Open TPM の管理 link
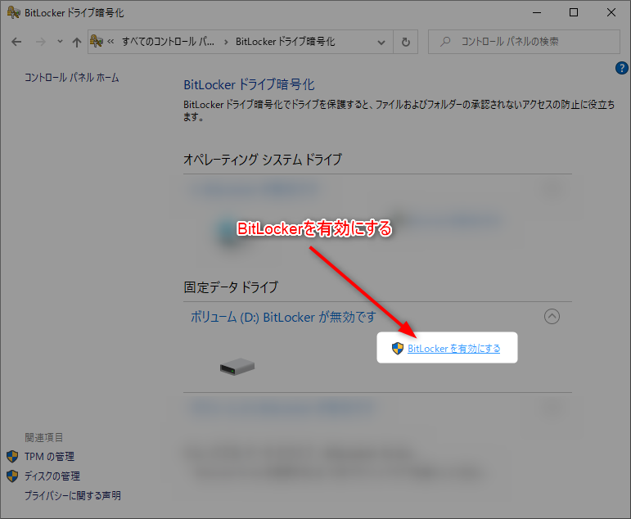Image resolution: width=631 pixels, height=519 pixels. [x=49, y=456]
